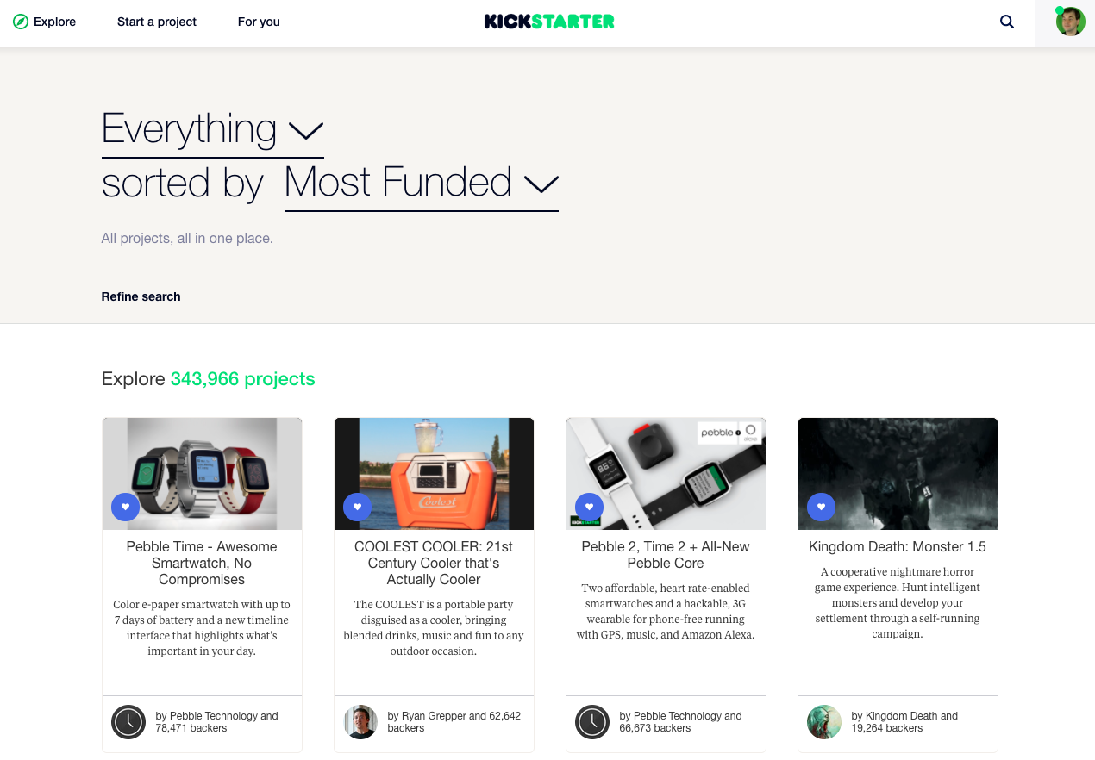The image size is (1095, 760).
Task: Open COOLEST COOLER project title link
Action: point(434,563)
